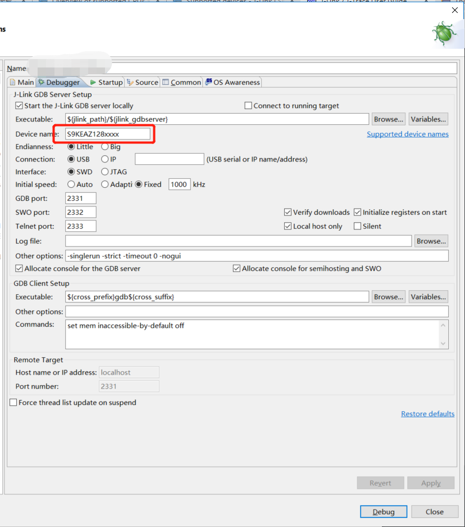Switch to the Common tab
The width and height of the screenshot is (465, 527).
[x=181, y=82]
